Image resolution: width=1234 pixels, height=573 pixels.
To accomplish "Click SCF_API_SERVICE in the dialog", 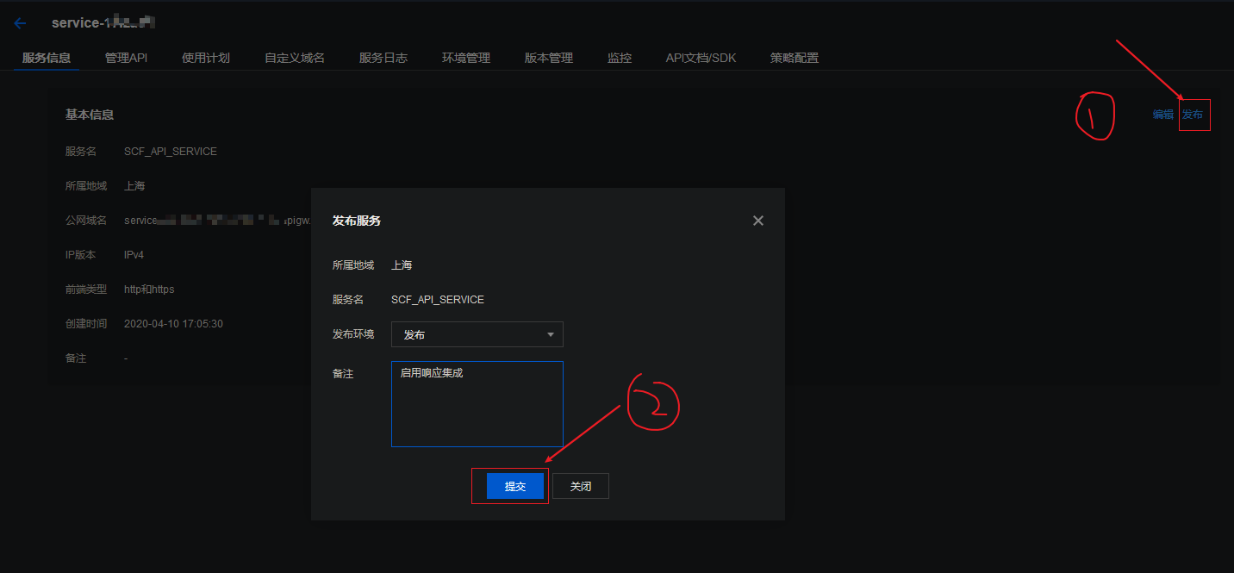I will click(x=438, y=300).
